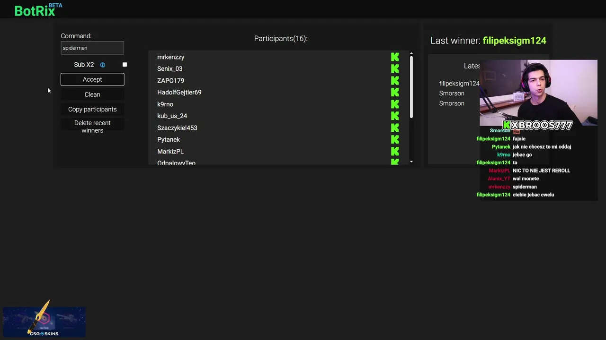Enable the Sub X2 checkbox

click(125, 65)
